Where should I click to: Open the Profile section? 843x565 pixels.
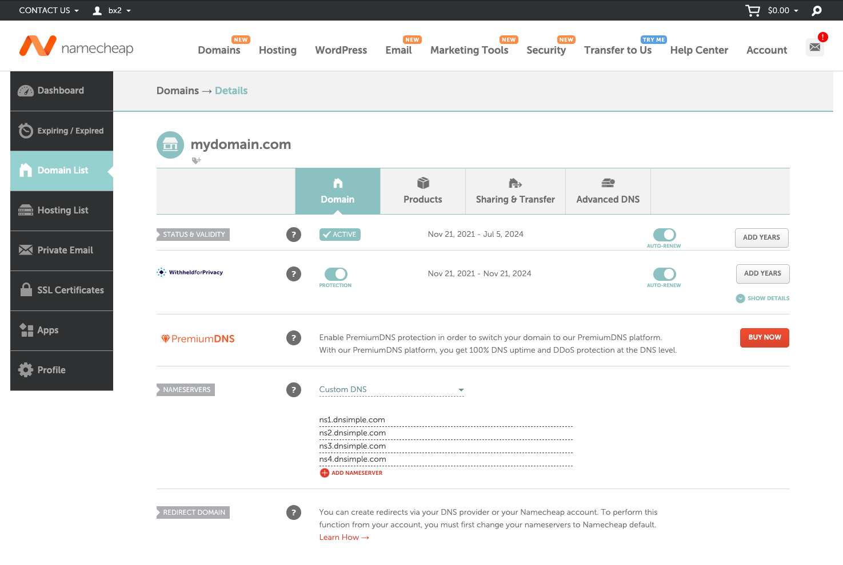coord(50,370)
